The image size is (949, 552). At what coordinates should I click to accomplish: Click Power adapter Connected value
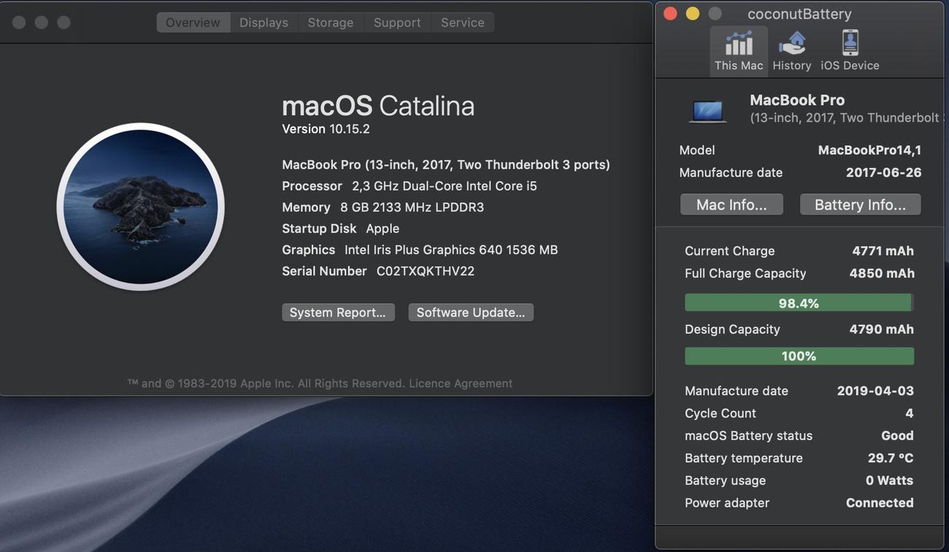click(880, 503)
